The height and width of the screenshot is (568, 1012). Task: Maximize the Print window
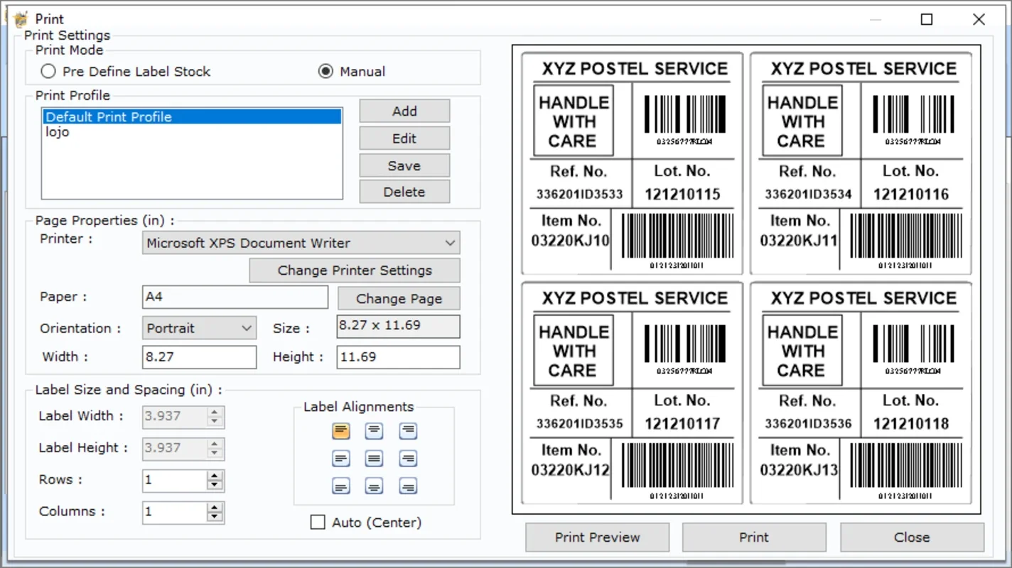[x=927, y=19]
